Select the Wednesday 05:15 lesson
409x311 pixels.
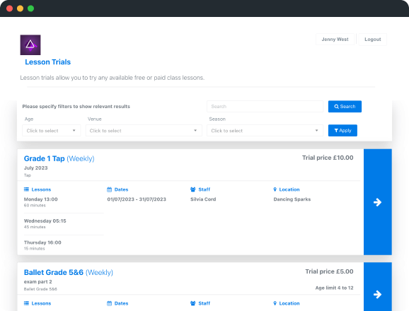(45, 221)
